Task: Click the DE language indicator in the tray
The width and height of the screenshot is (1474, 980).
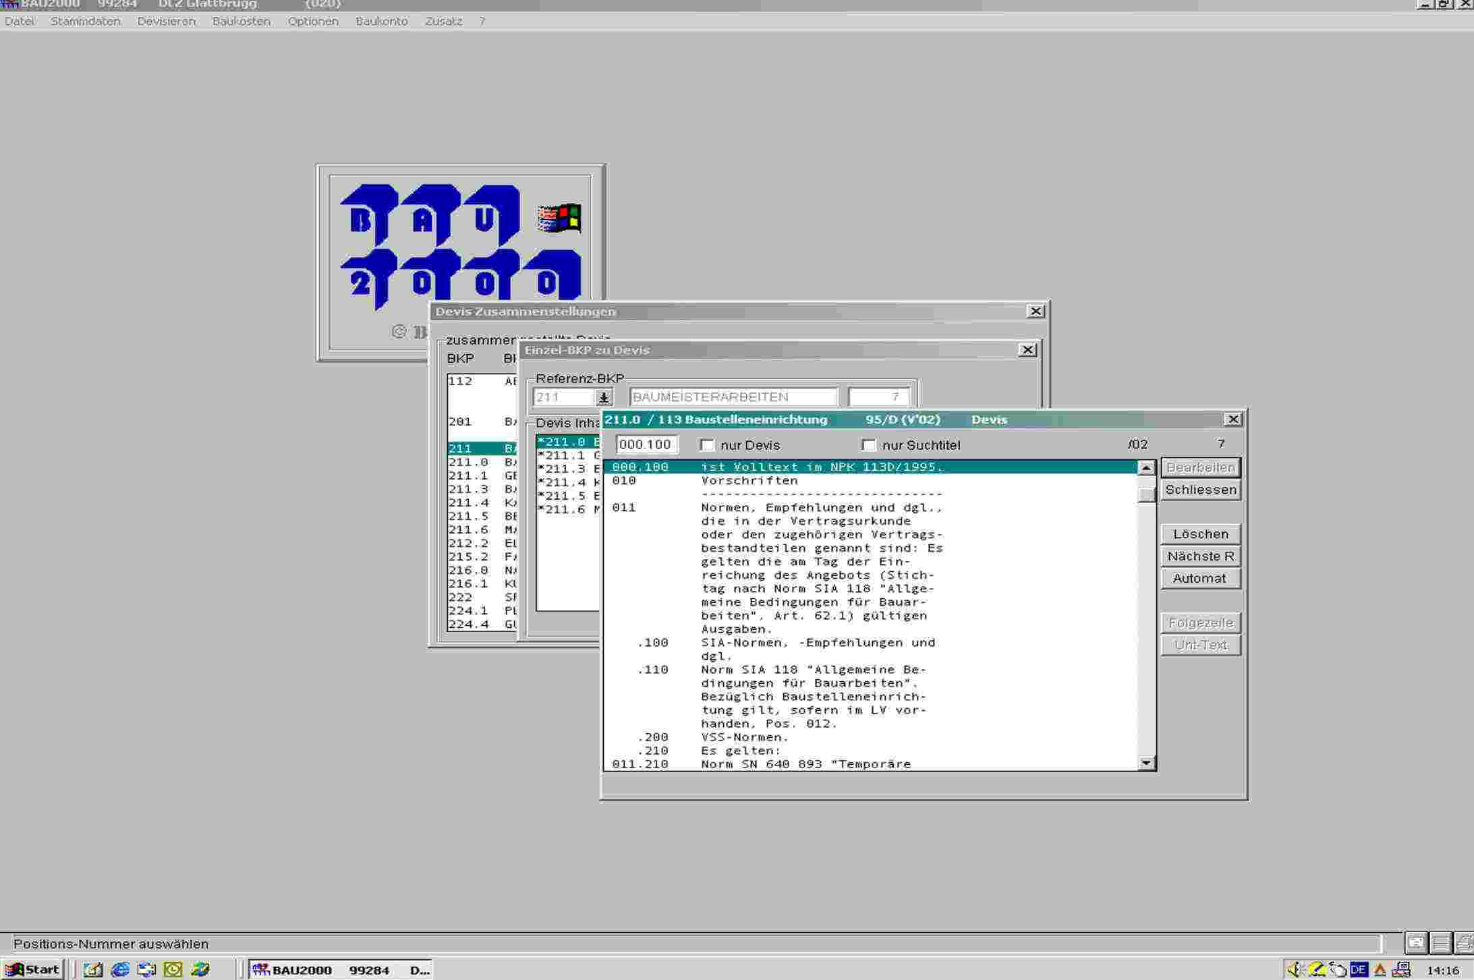Action: point(1358,969)
